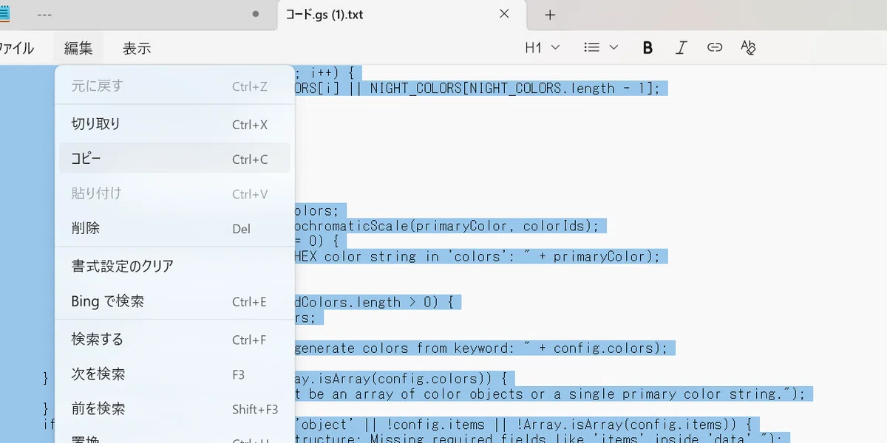Click the 'ay.isArray(config.colors)) {' line
Viewport: 887px width, 443px height.
[x=404, y=379]
